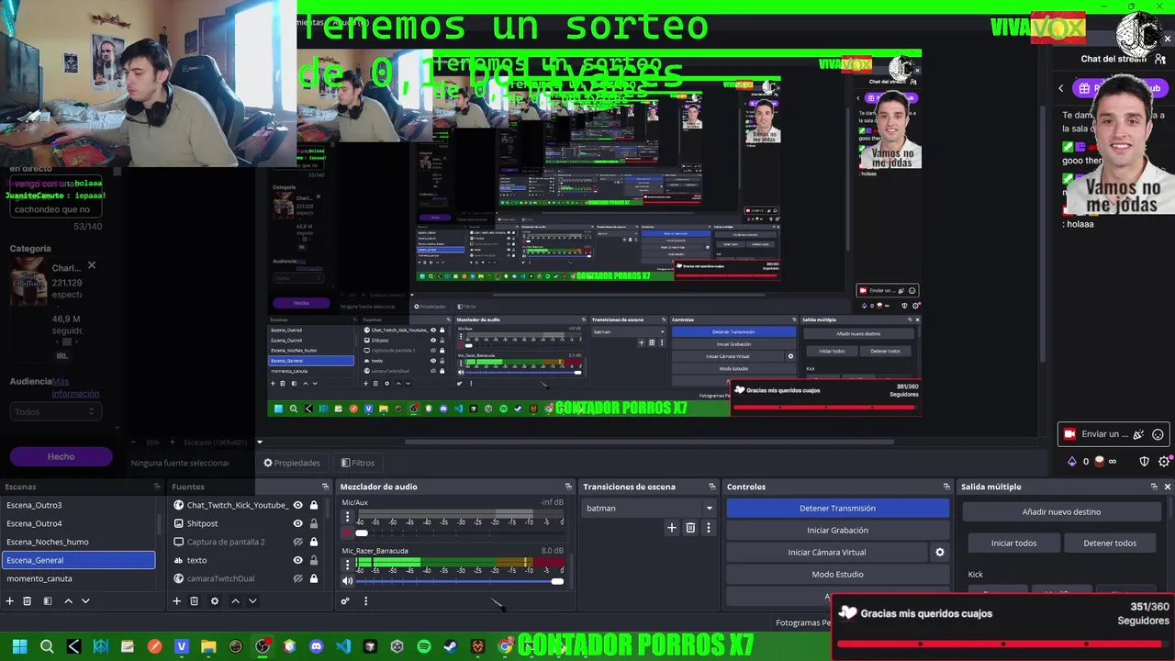This screenshot has height=661, width=1175.
Task: Click Iniciar Cámara Virtual button
Action: pyautogui.click(x=826, y=552)
